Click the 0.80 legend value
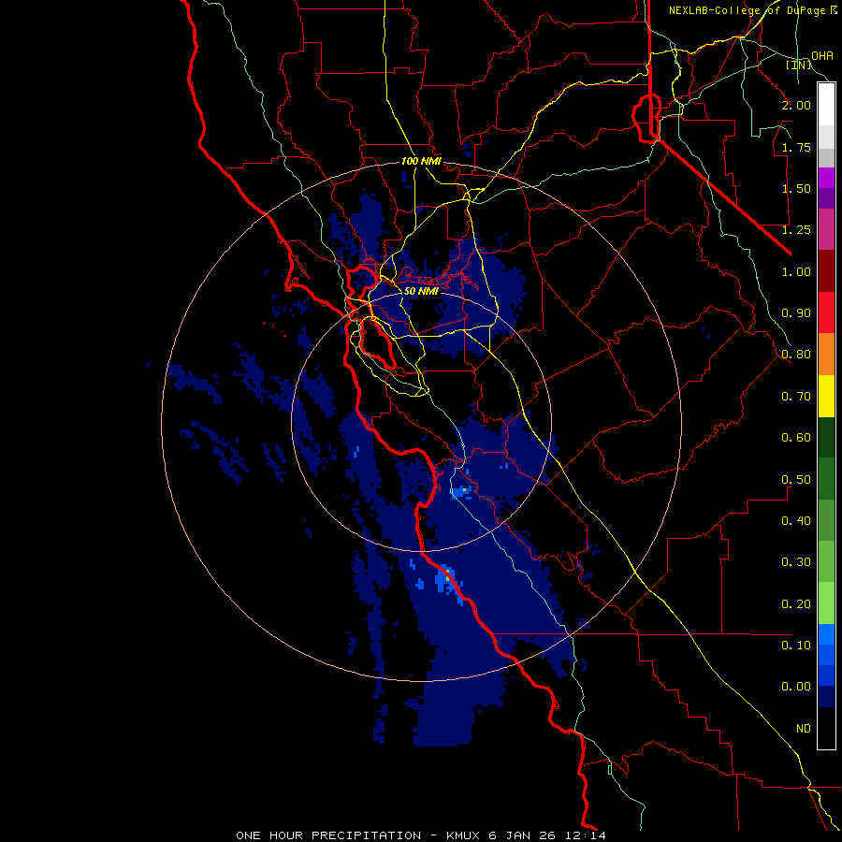Viewport: 842px width, 842px height. coord(796,355)
